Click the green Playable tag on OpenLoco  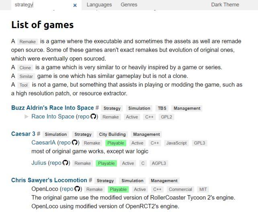(x=118, y=189)
